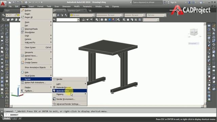Click the Undo arrow icon
217x122 pixels.
[30, 2]
